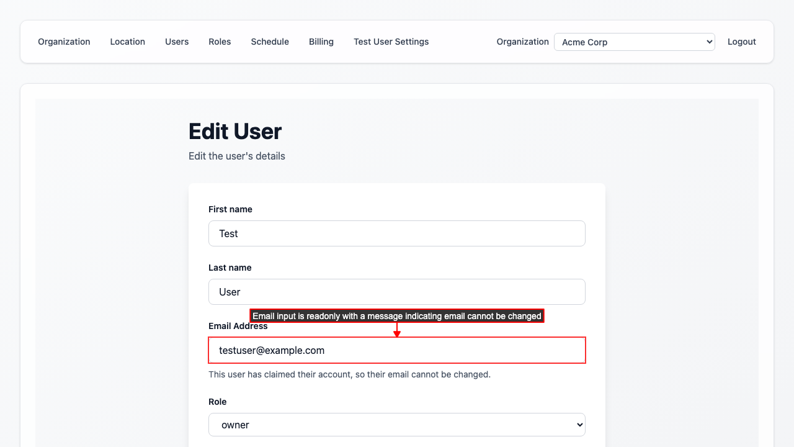The image size is (794, 447).
Task: Click the First name label
Action: (230, 209)
